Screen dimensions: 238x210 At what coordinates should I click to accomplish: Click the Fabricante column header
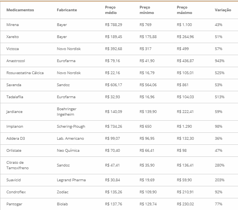66,10
